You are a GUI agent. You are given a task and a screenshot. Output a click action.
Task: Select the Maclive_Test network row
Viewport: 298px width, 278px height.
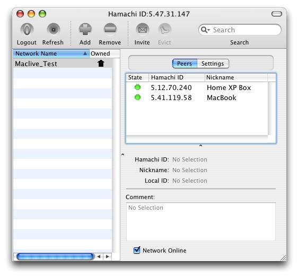coord(63,64)
